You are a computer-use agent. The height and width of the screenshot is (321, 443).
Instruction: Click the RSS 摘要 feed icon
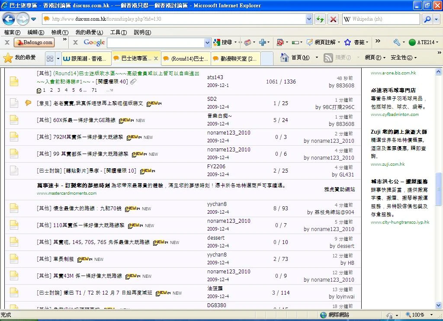328,58
